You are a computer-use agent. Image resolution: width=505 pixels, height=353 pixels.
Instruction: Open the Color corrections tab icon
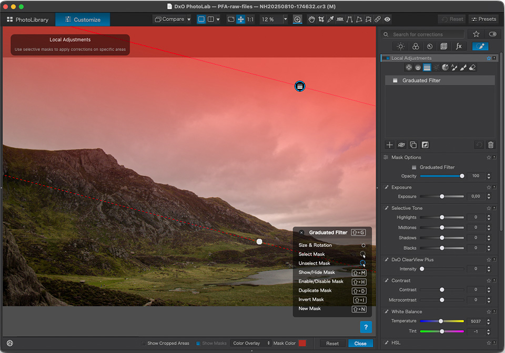pyautogui.click(x=415, y=46)
